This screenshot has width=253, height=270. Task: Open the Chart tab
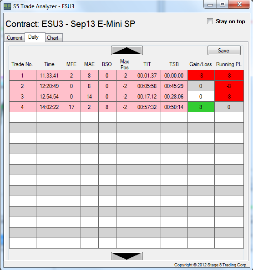coord(54,37)
